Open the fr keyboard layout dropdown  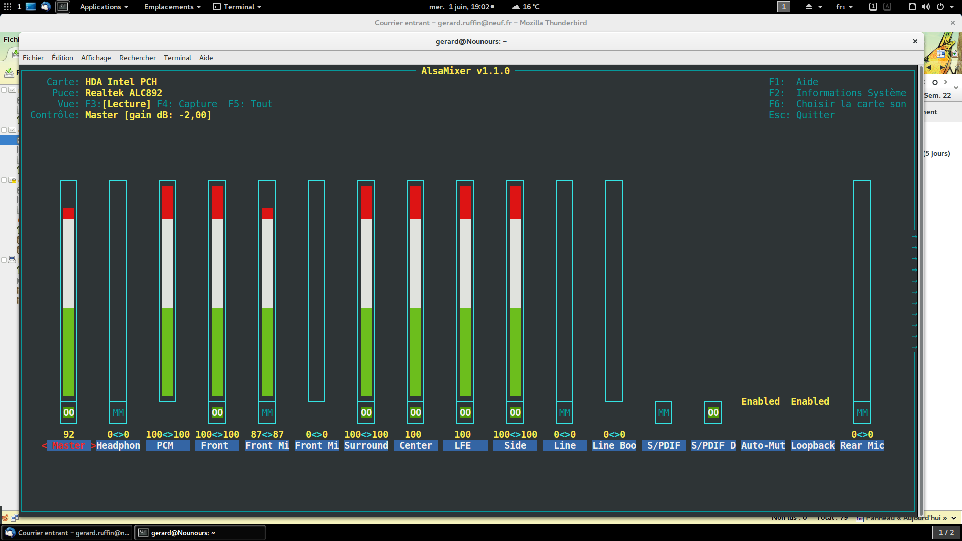tap(844, 7)
